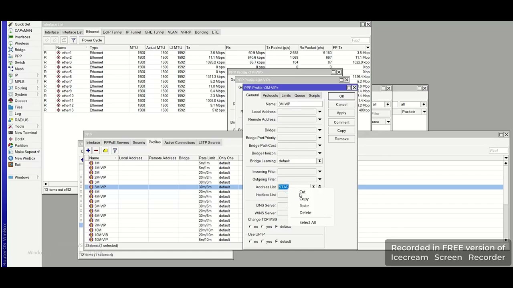Switch to the Secrets tab in PPP window
513x288 pixels.
pos(139,142)
